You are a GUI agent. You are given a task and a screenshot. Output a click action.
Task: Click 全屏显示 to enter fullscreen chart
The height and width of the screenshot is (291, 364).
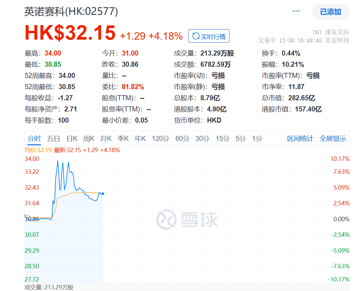tap(333, 139)
